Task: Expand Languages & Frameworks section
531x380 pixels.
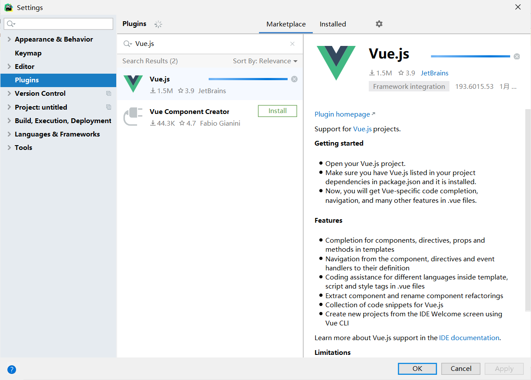Action: click(x=9, y=134)
